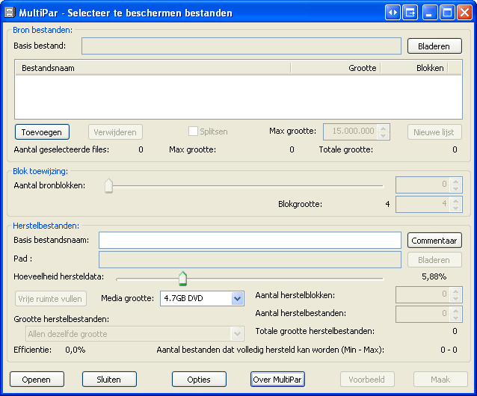Increase Blokgrootte with up arrow

click(x=456, y=200)
